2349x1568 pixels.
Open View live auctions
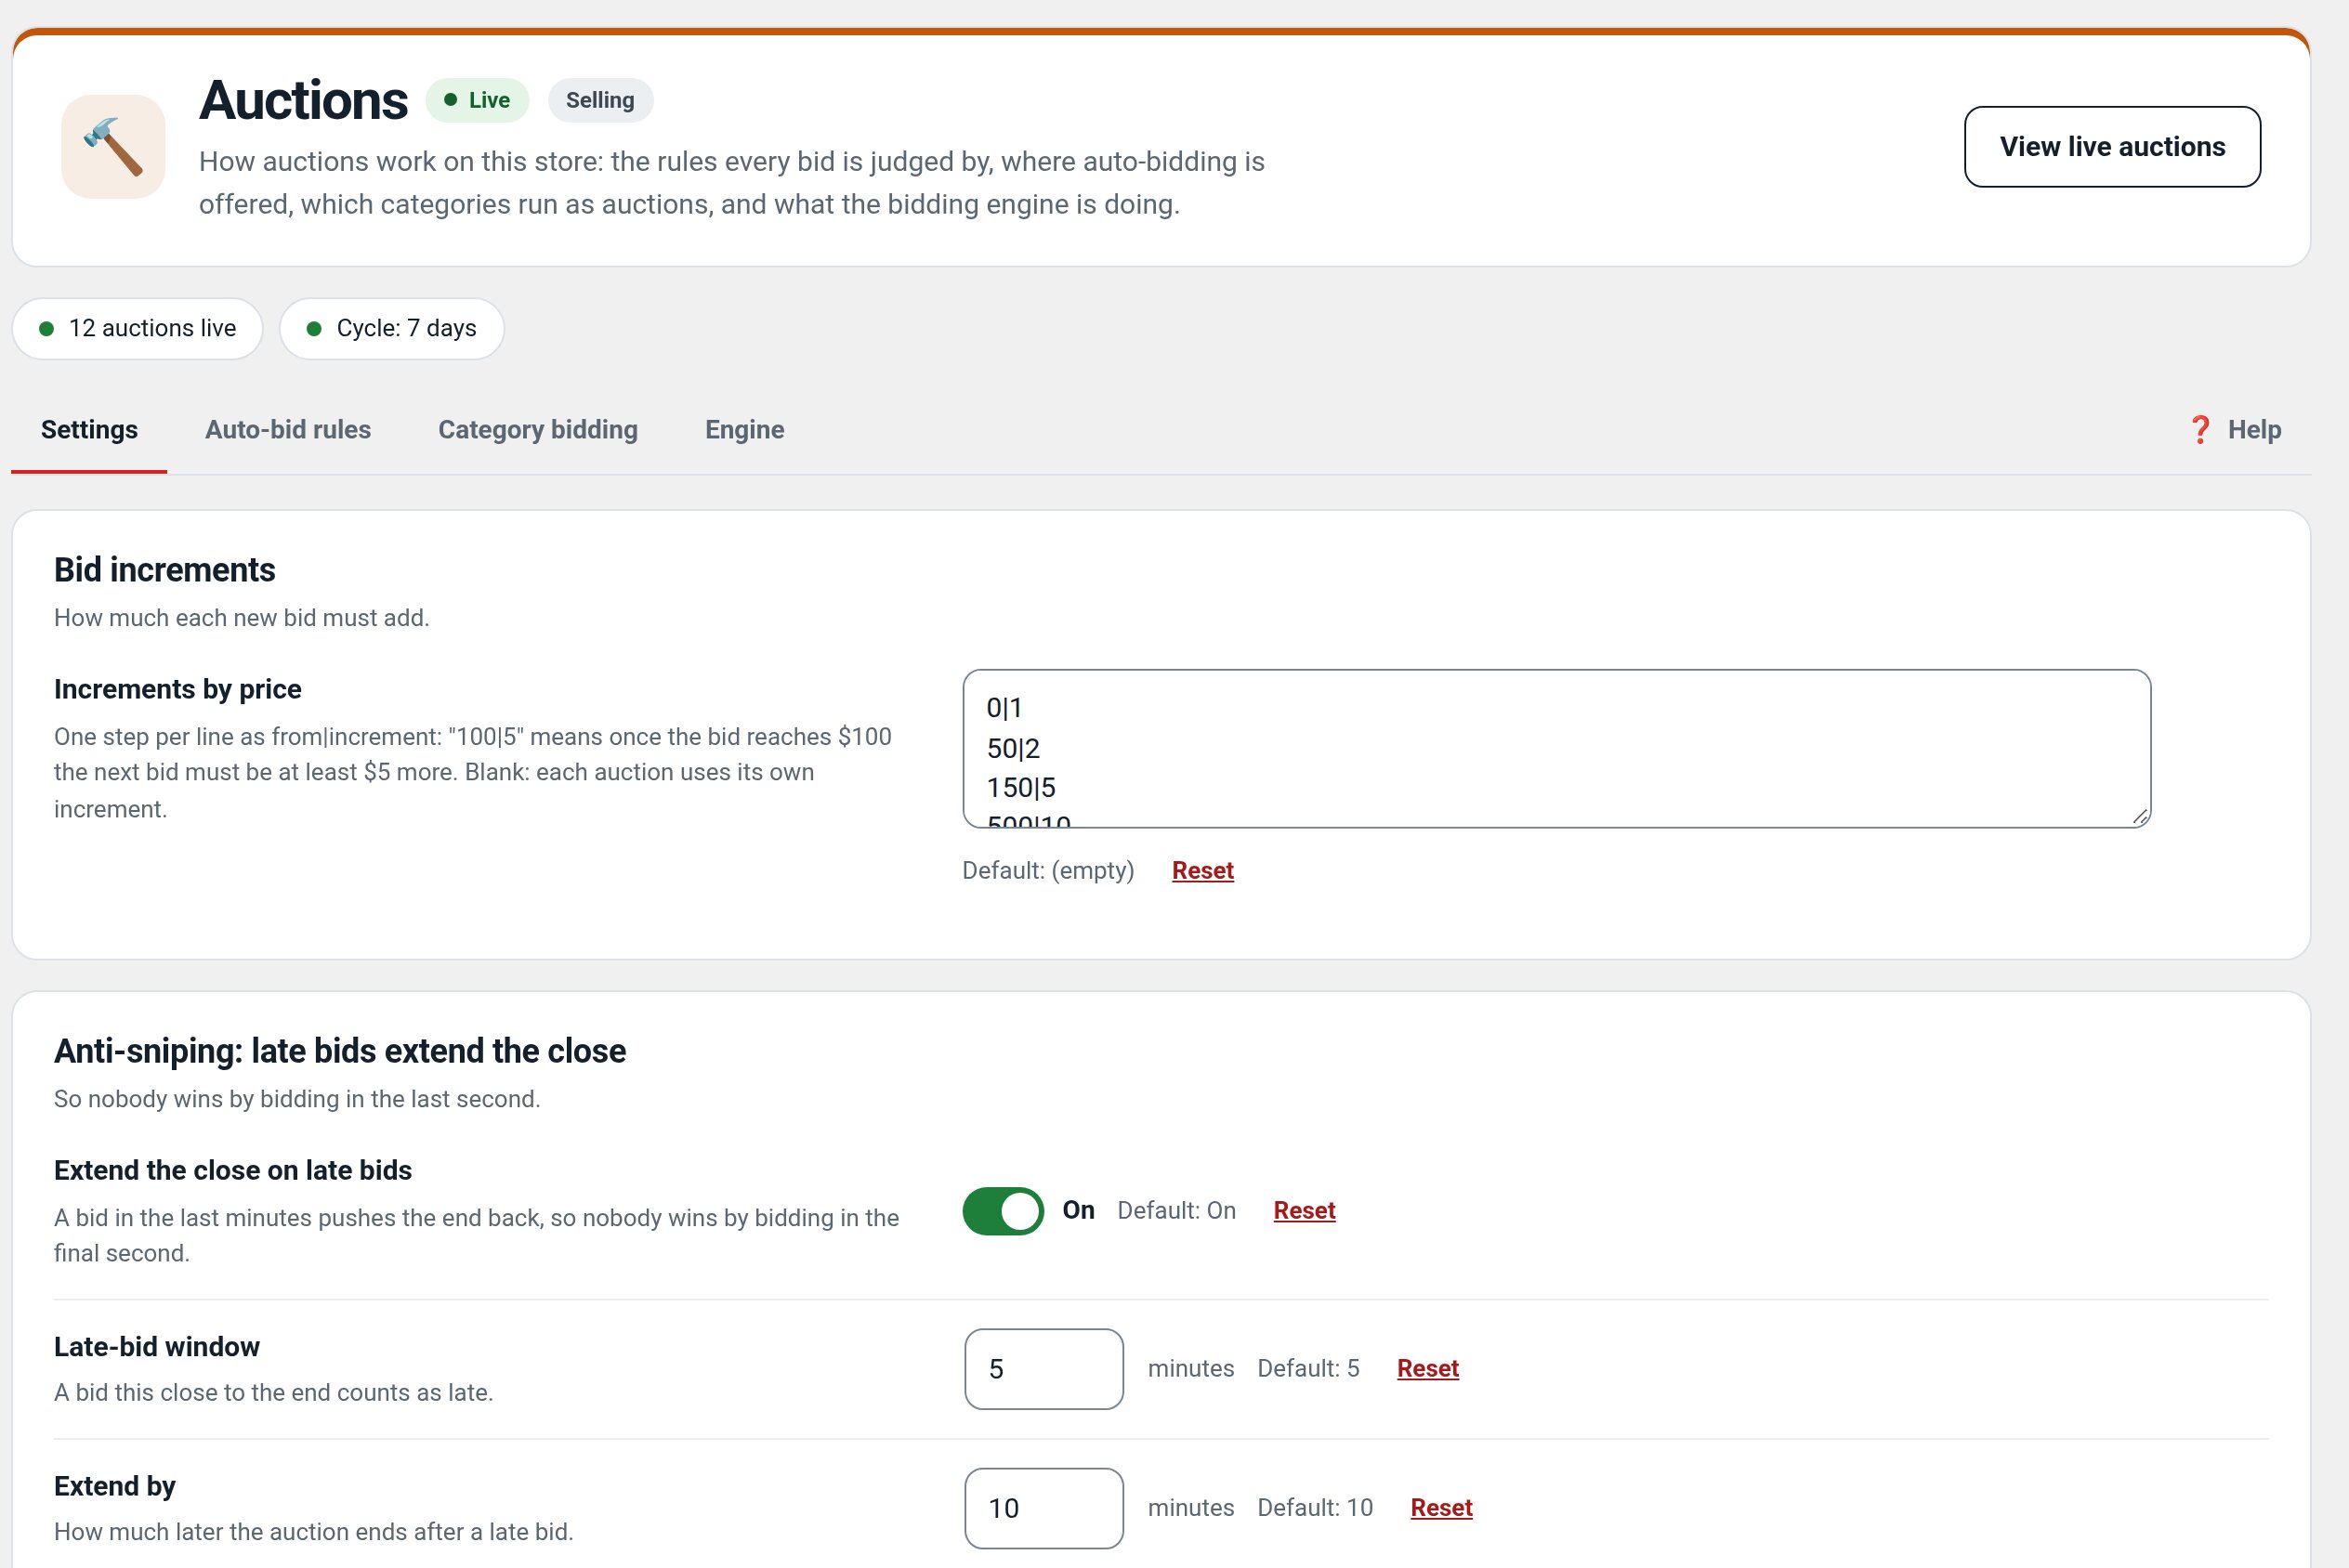tap(2112, 146)
